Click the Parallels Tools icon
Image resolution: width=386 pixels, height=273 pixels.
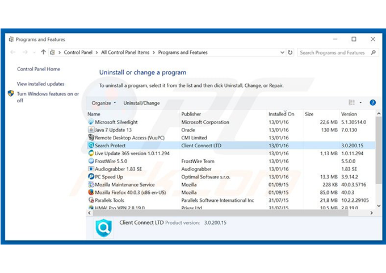pos(91,200)
